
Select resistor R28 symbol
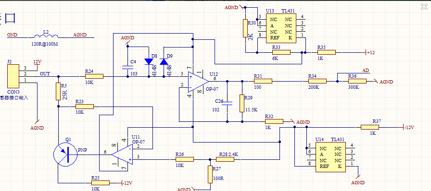pos(225,159)
